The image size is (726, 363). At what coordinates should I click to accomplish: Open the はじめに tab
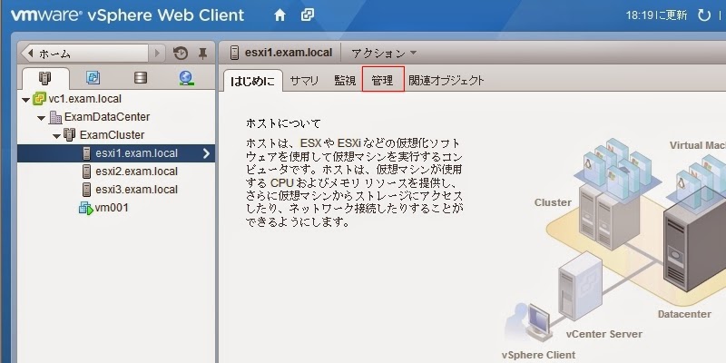[x=252, y=81]
